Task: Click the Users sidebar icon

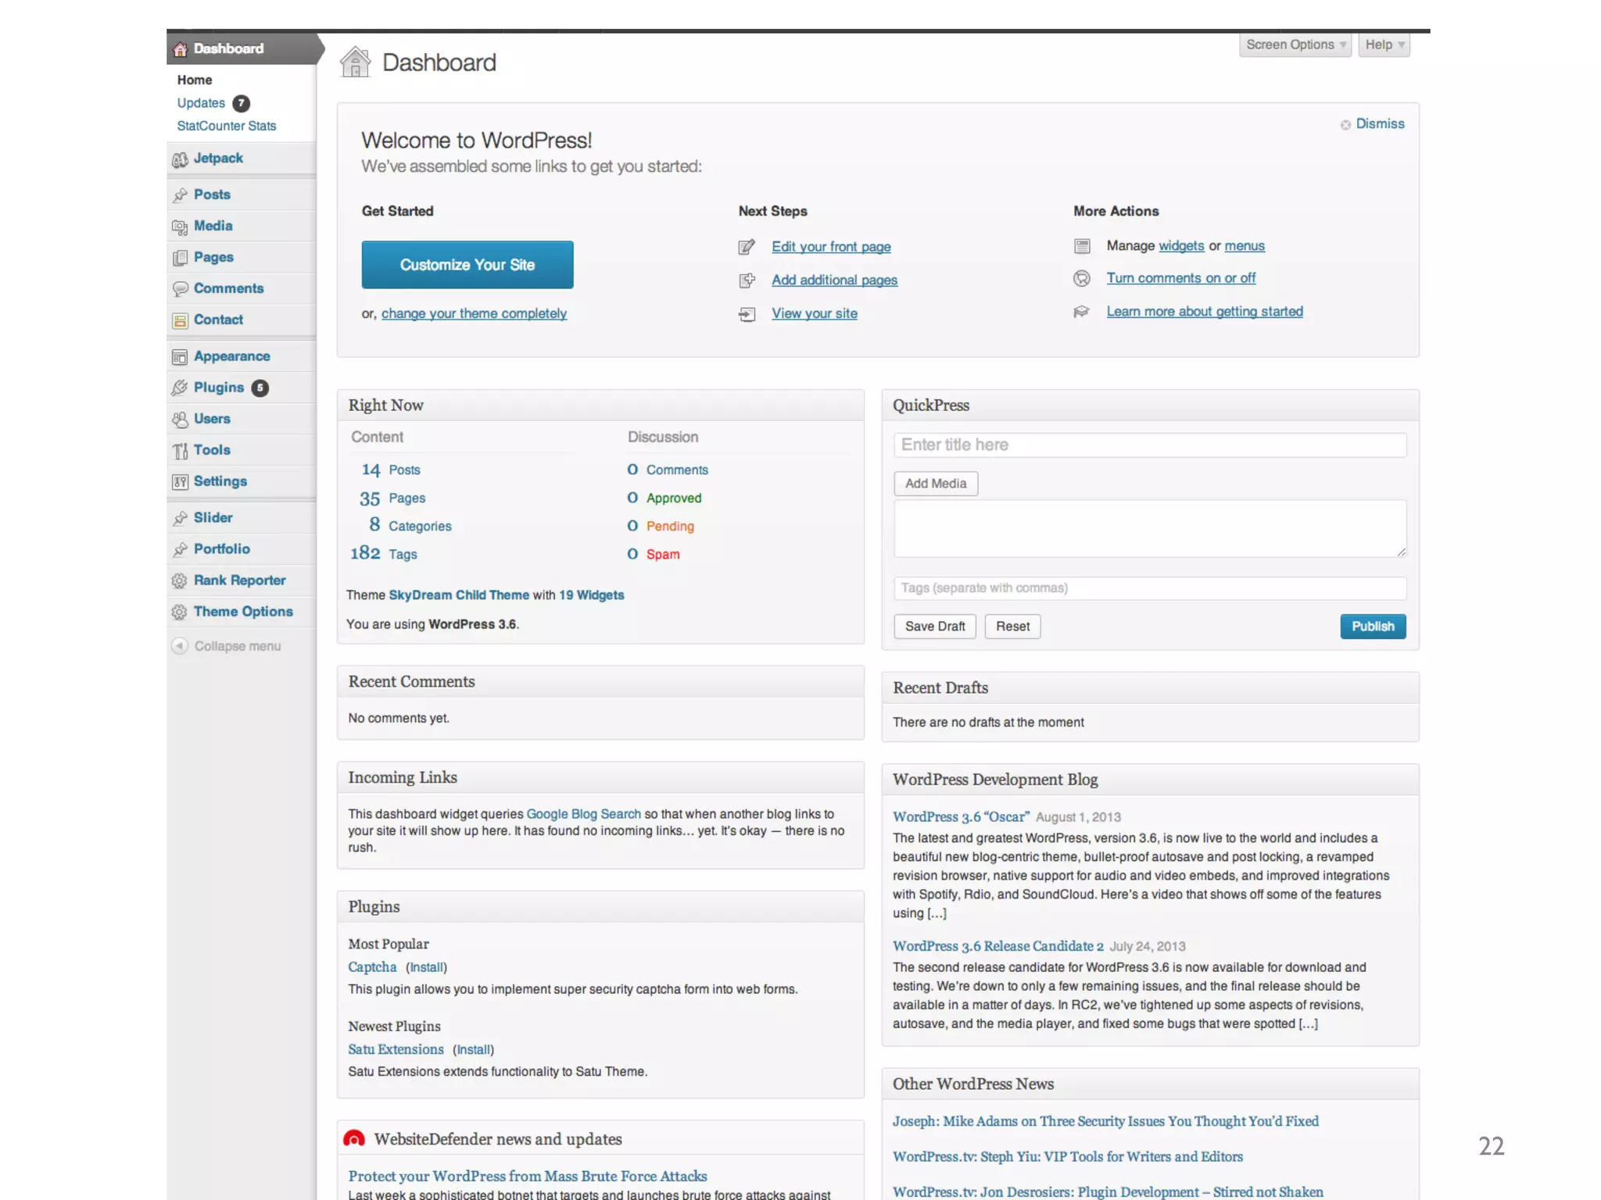Action: (180, 420)
